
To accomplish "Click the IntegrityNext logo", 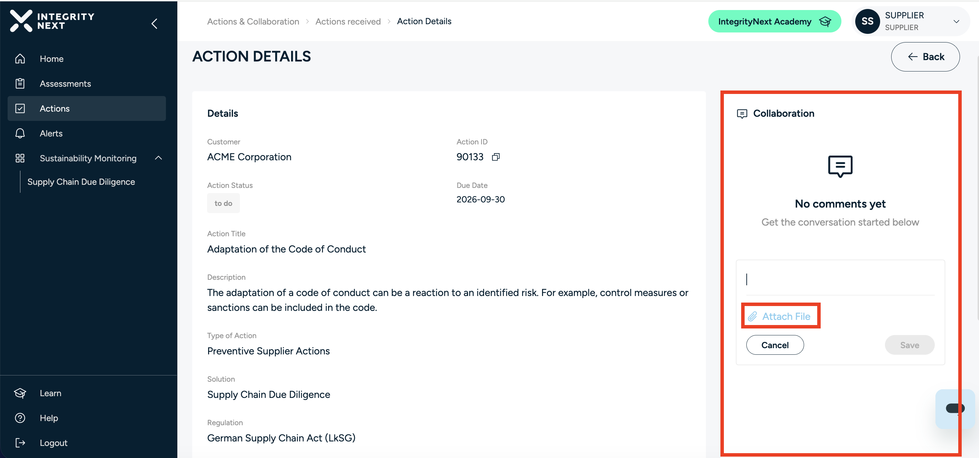I will point(52,21).
